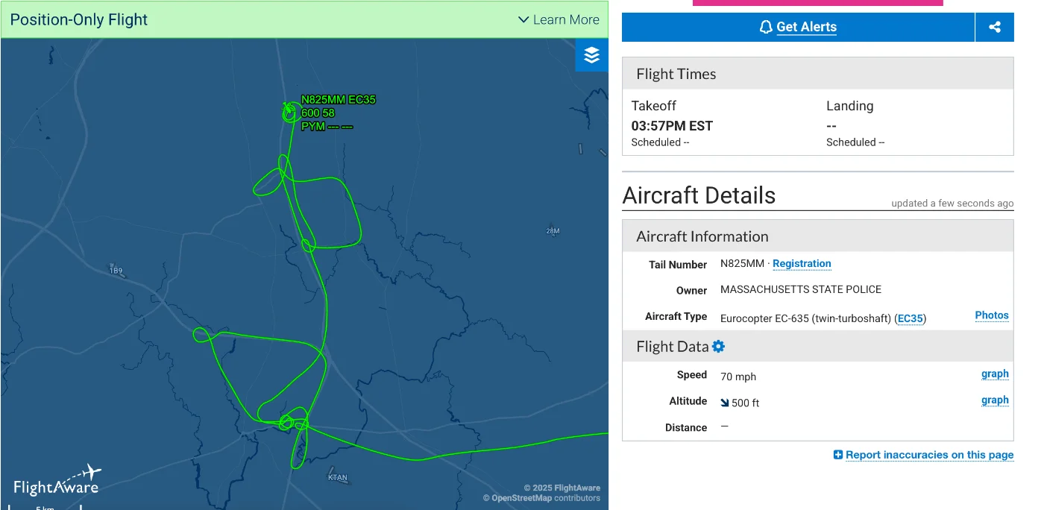Image resolution: width=1044 pixels, height=510 pixels.
Task: Click Report inaccuracies on this page
Action: click(x=929, y=455)
